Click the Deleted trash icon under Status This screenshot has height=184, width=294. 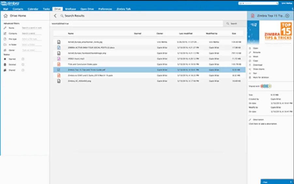[x=5, y=65]
